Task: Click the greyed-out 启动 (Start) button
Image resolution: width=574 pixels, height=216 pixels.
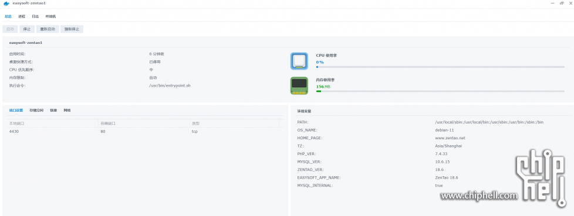Action: coord(10,29)
